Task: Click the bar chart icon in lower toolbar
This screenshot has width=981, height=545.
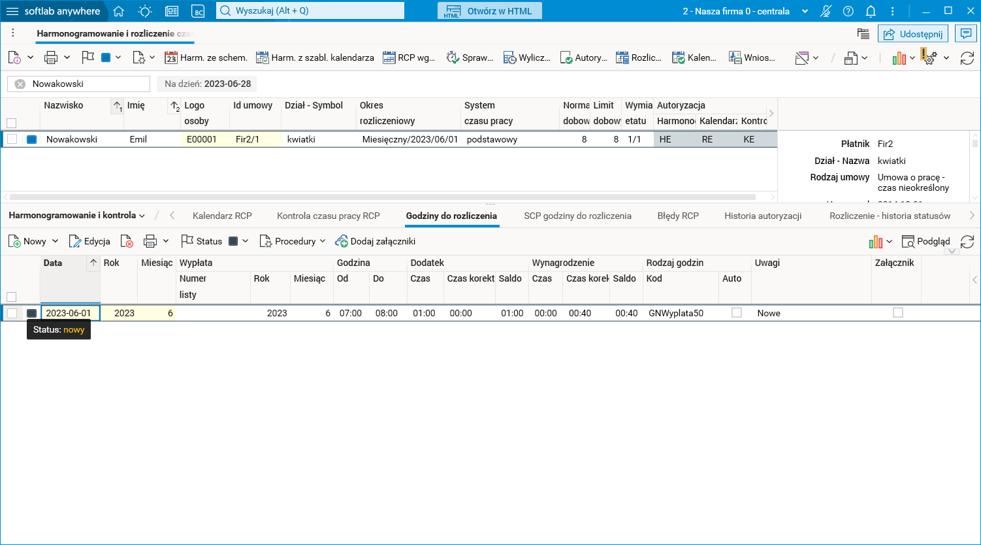Action: [x=876, y=242]
